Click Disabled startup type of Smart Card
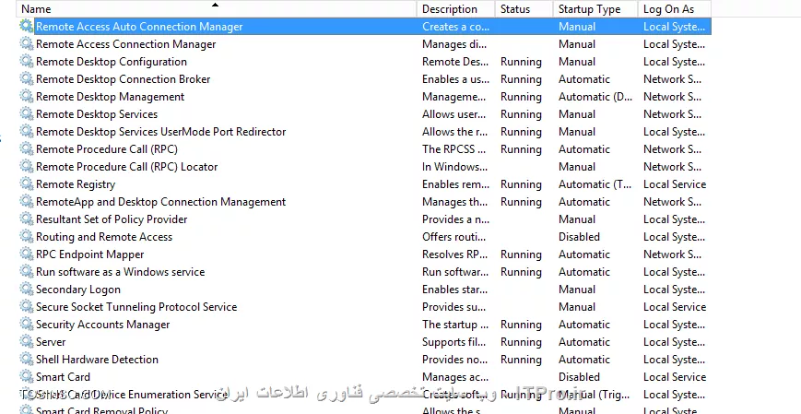The image size is (801, 414). point(579,377)
